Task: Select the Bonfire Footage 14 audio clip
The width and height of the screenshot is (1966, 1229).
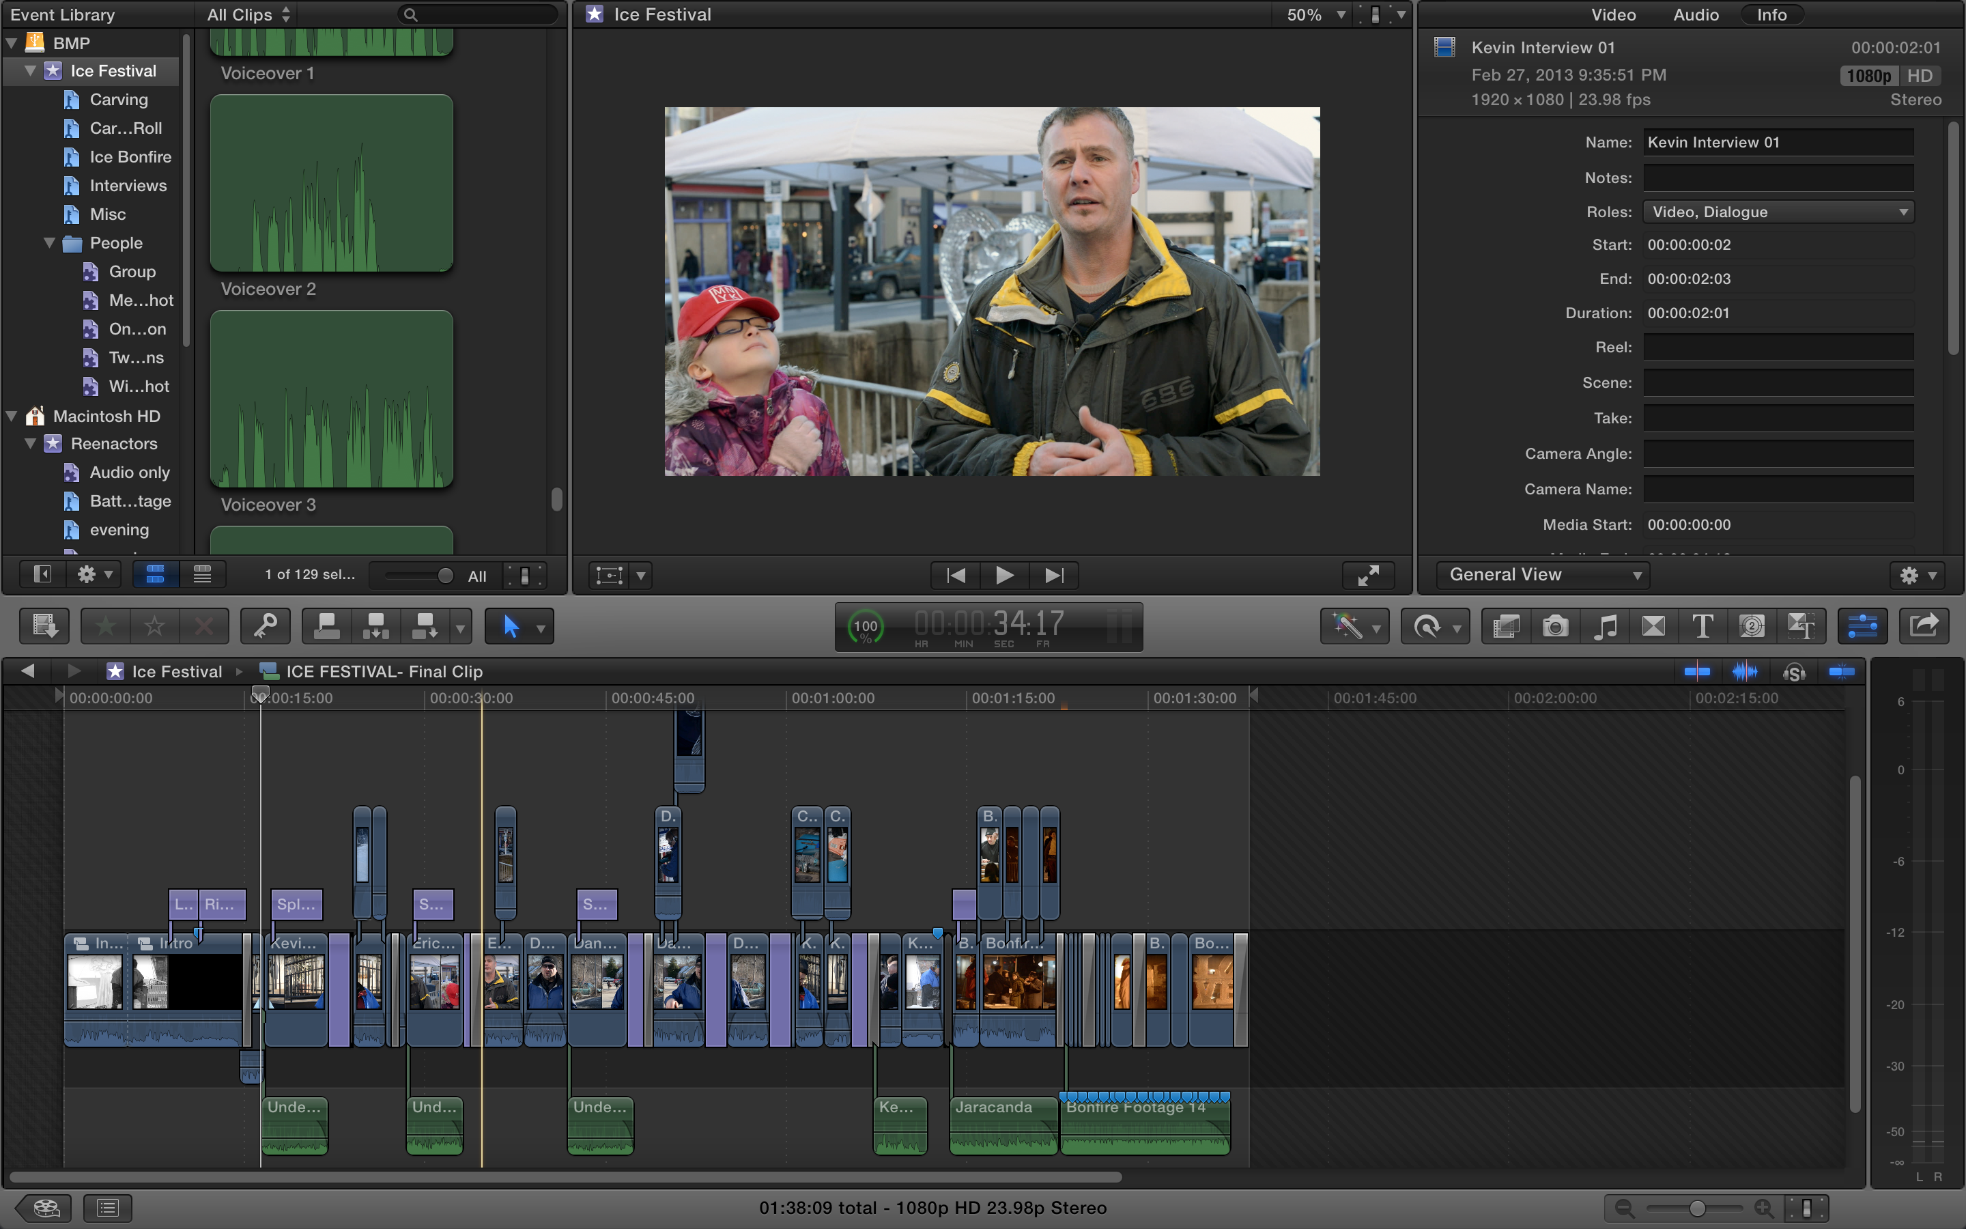Action: click(1145, 1126)
